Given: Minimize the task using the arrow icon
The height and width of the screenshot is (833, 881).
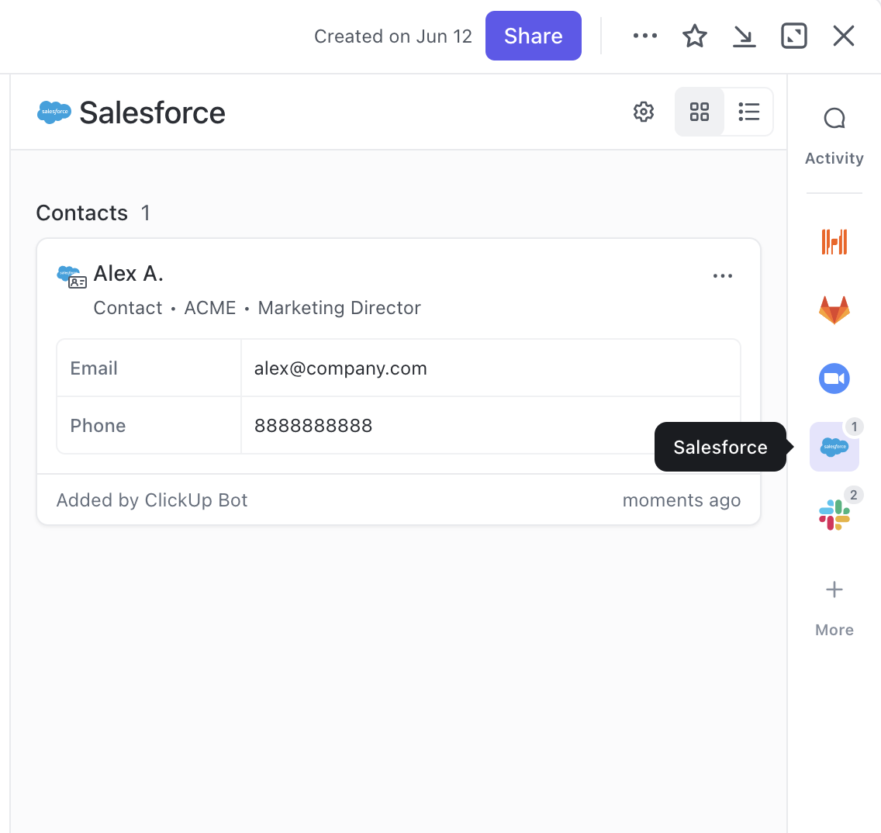Looking at the screenshot, I should (744, 36).
